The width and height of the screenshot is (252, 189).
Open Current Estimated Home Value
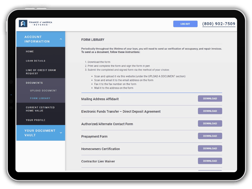click(40, 109)
